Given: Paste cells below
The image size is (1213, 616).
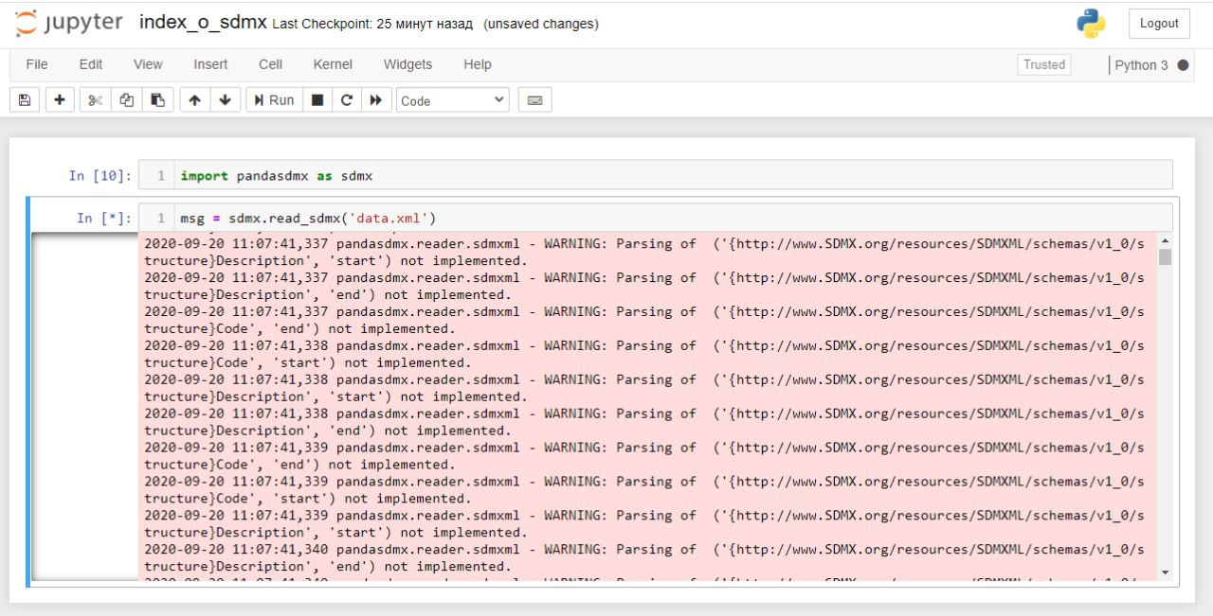Looking at the screenshot, I should pyautogui.click(x=157, y=100).
